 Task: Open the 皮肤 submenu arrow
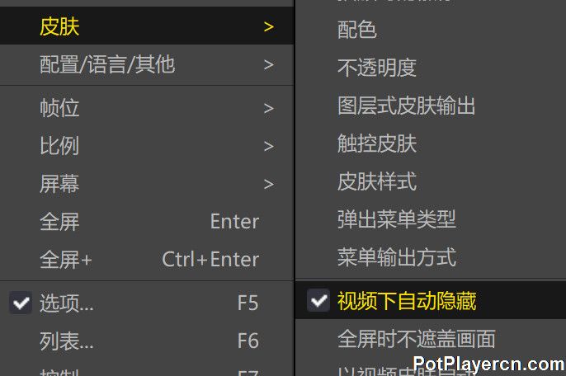coord(269,26)
